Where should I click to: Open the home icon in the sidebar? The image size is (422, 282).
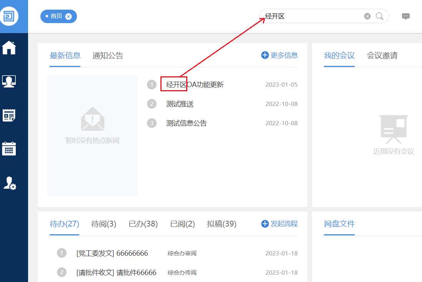point(9,48)
